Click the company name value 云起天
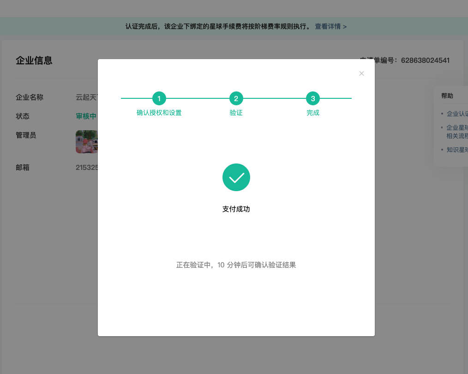 (x=87, y=97)
